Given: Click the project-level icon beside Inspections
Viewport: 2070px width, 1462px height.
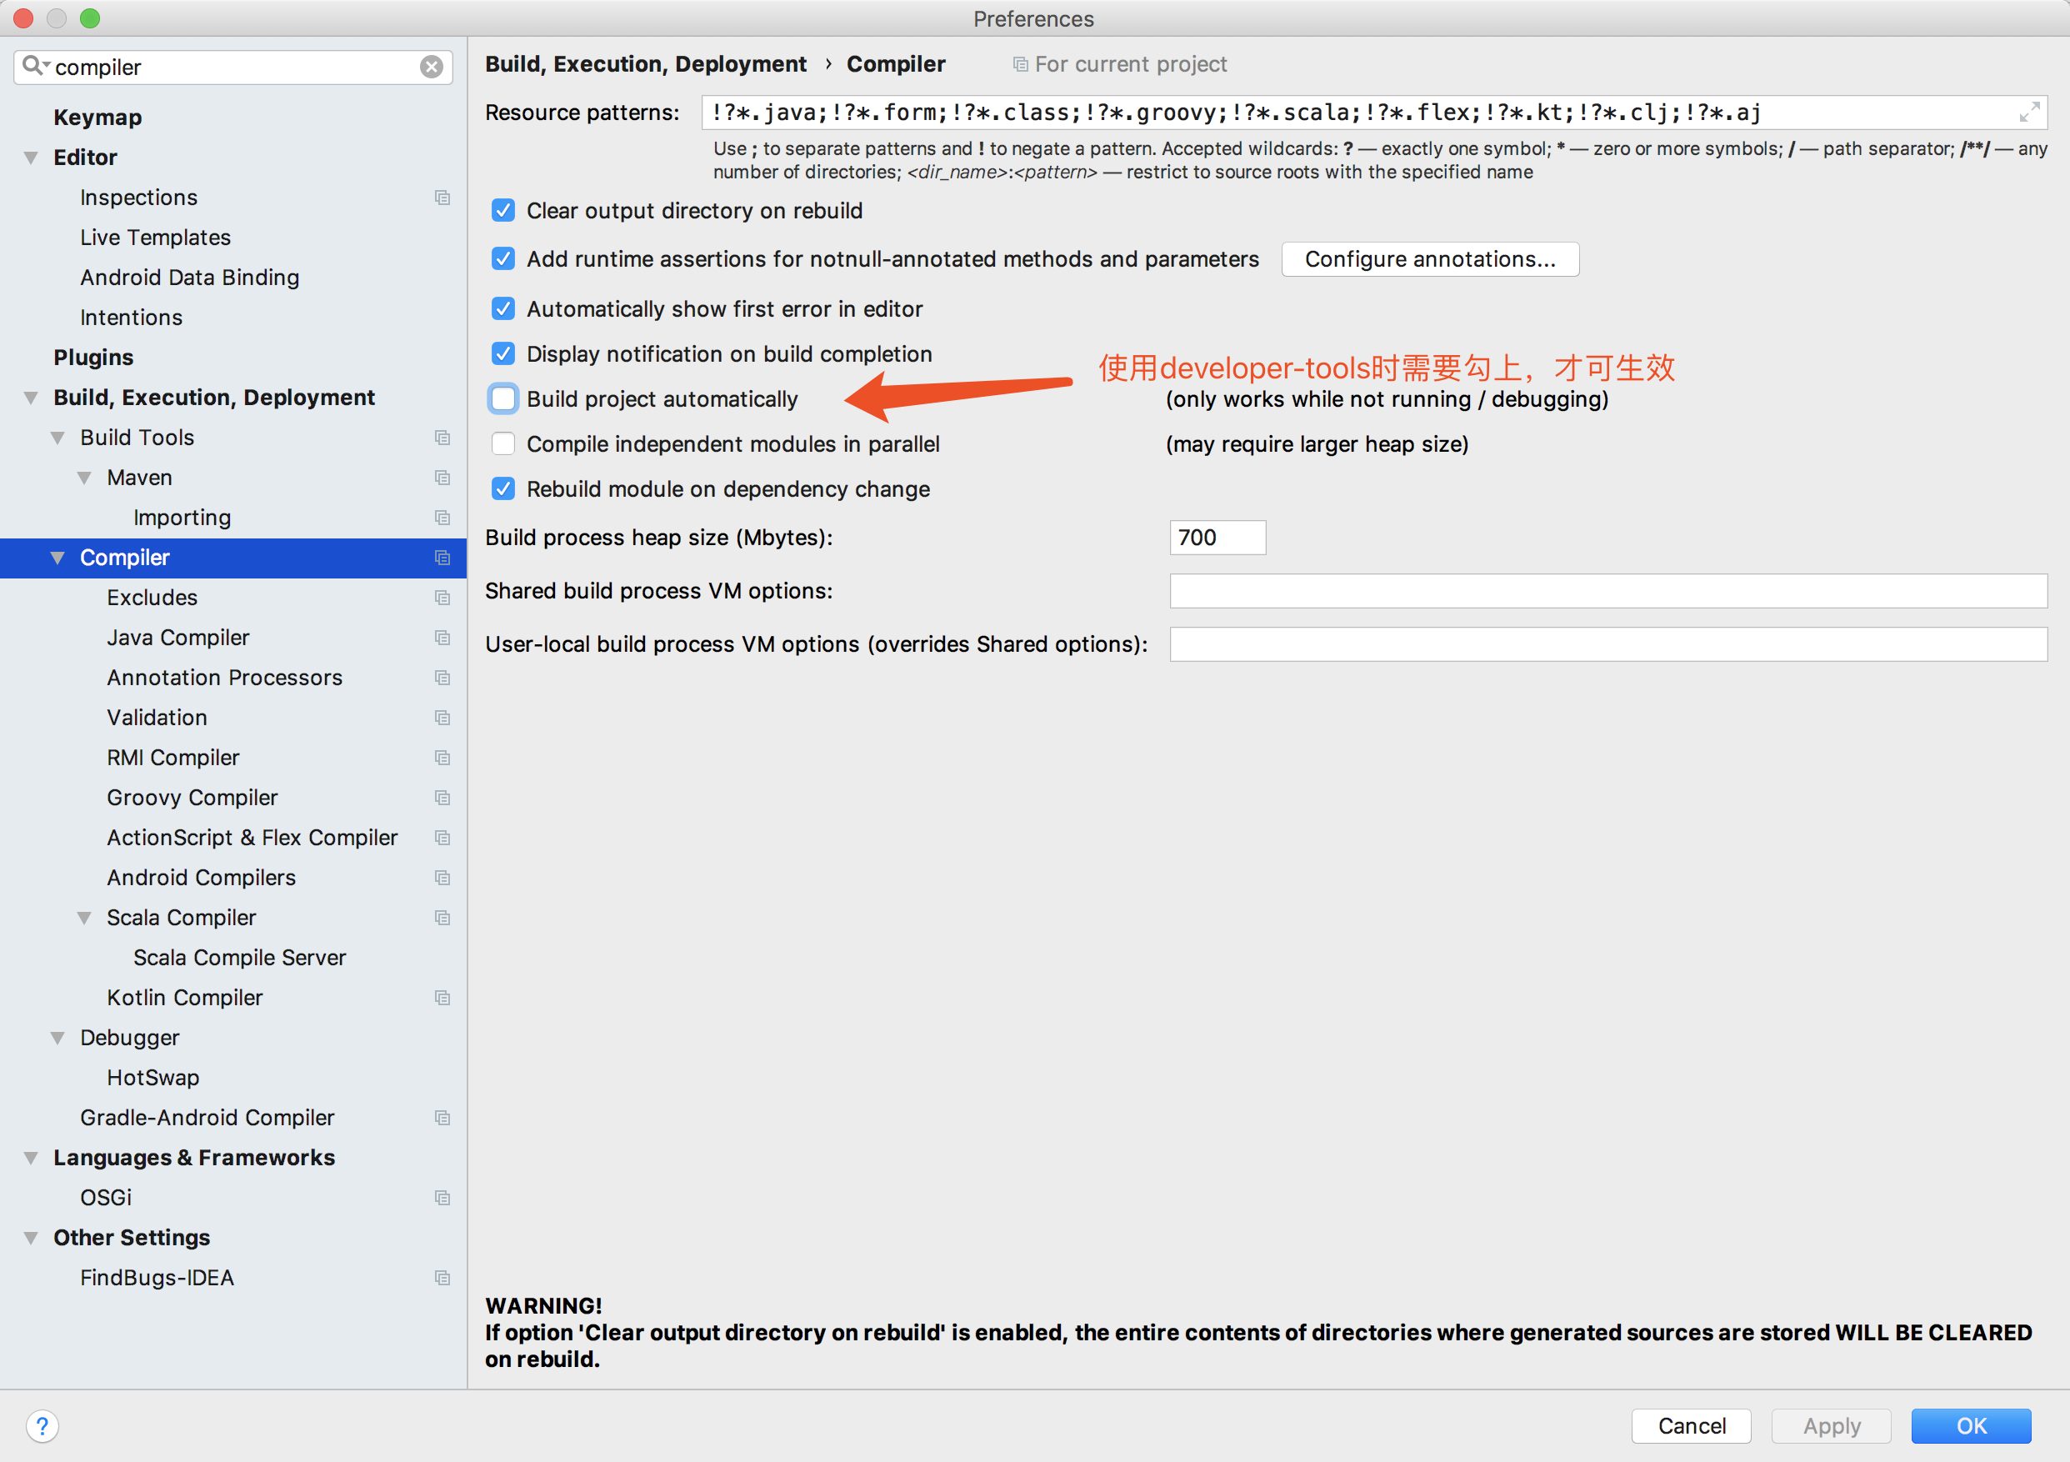Looking at the screenshot, I should tap(442, 198).
